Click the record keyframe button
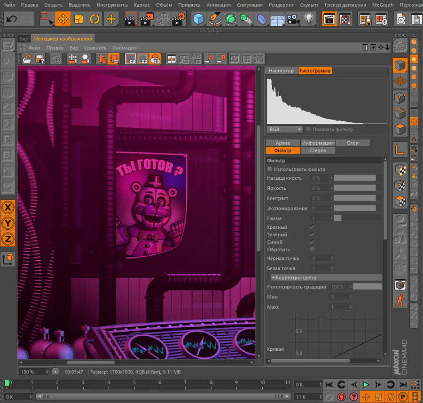The width and height of the screenshot is (423, 403). [341, 396]
